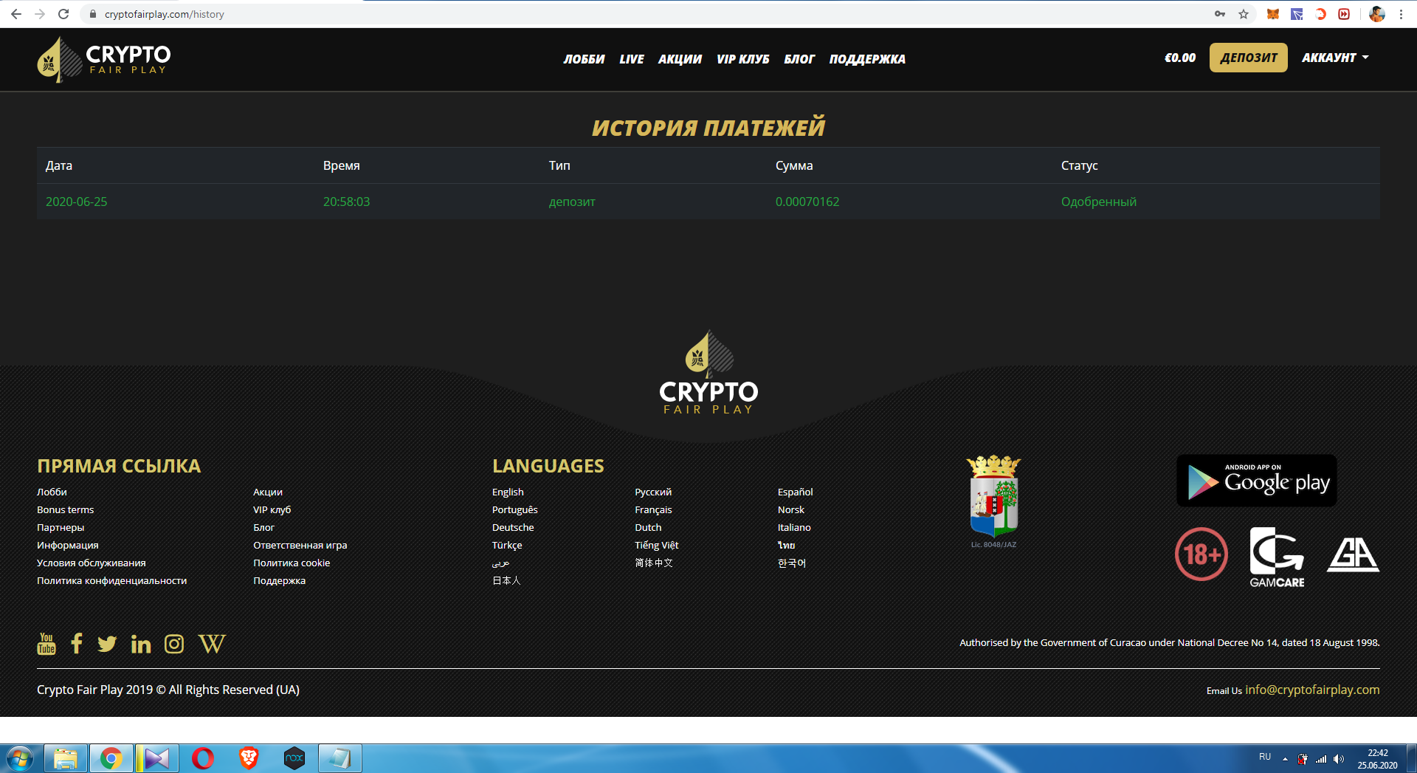1417x773 pixels.
Task: Click the Curacao license crest
Action: pyautogui.click(x=993, y=497)
